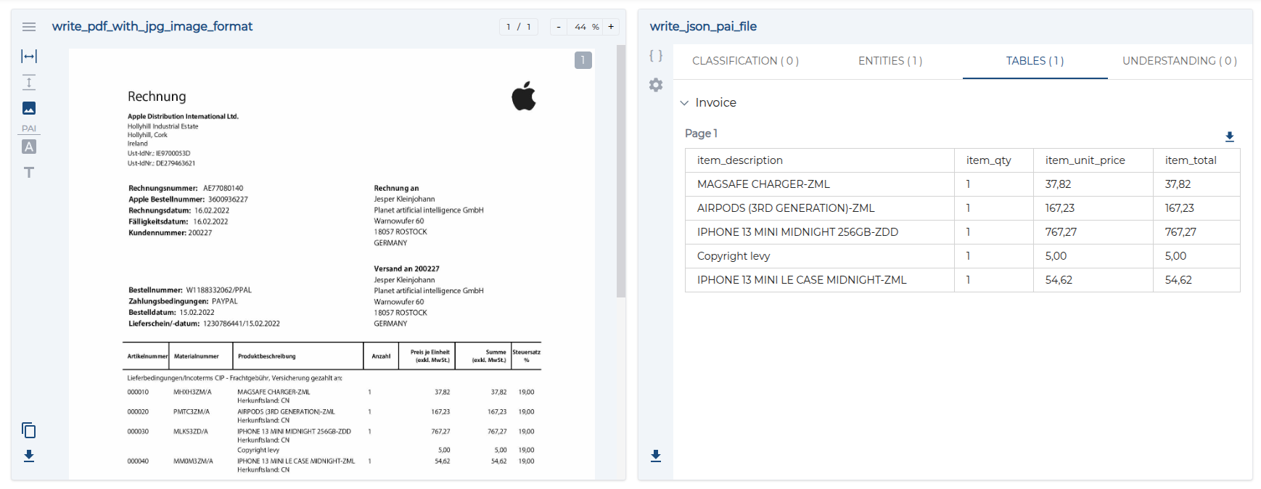Switch to the CLASSIFICATION ( 0 ) tab
The width and height of the screenshot is (1261, 489).
[745, 61]
